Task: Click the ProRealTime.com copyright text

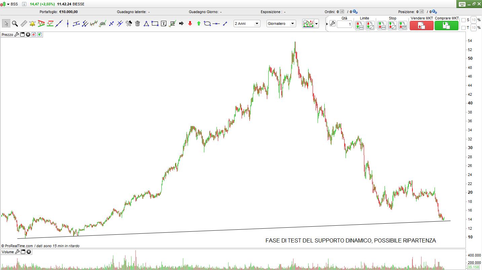Action: 17,246
